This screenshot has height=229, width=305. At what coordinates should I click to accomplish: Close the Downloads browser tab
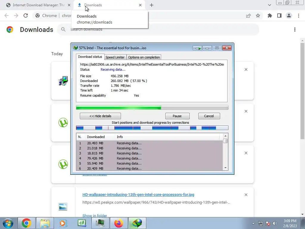coord(140,5)
